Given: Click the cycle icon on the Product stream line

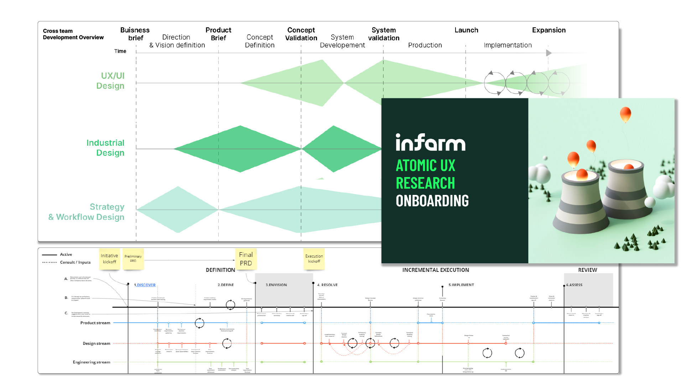Looking at the screenshot, I should pos(199,323).
